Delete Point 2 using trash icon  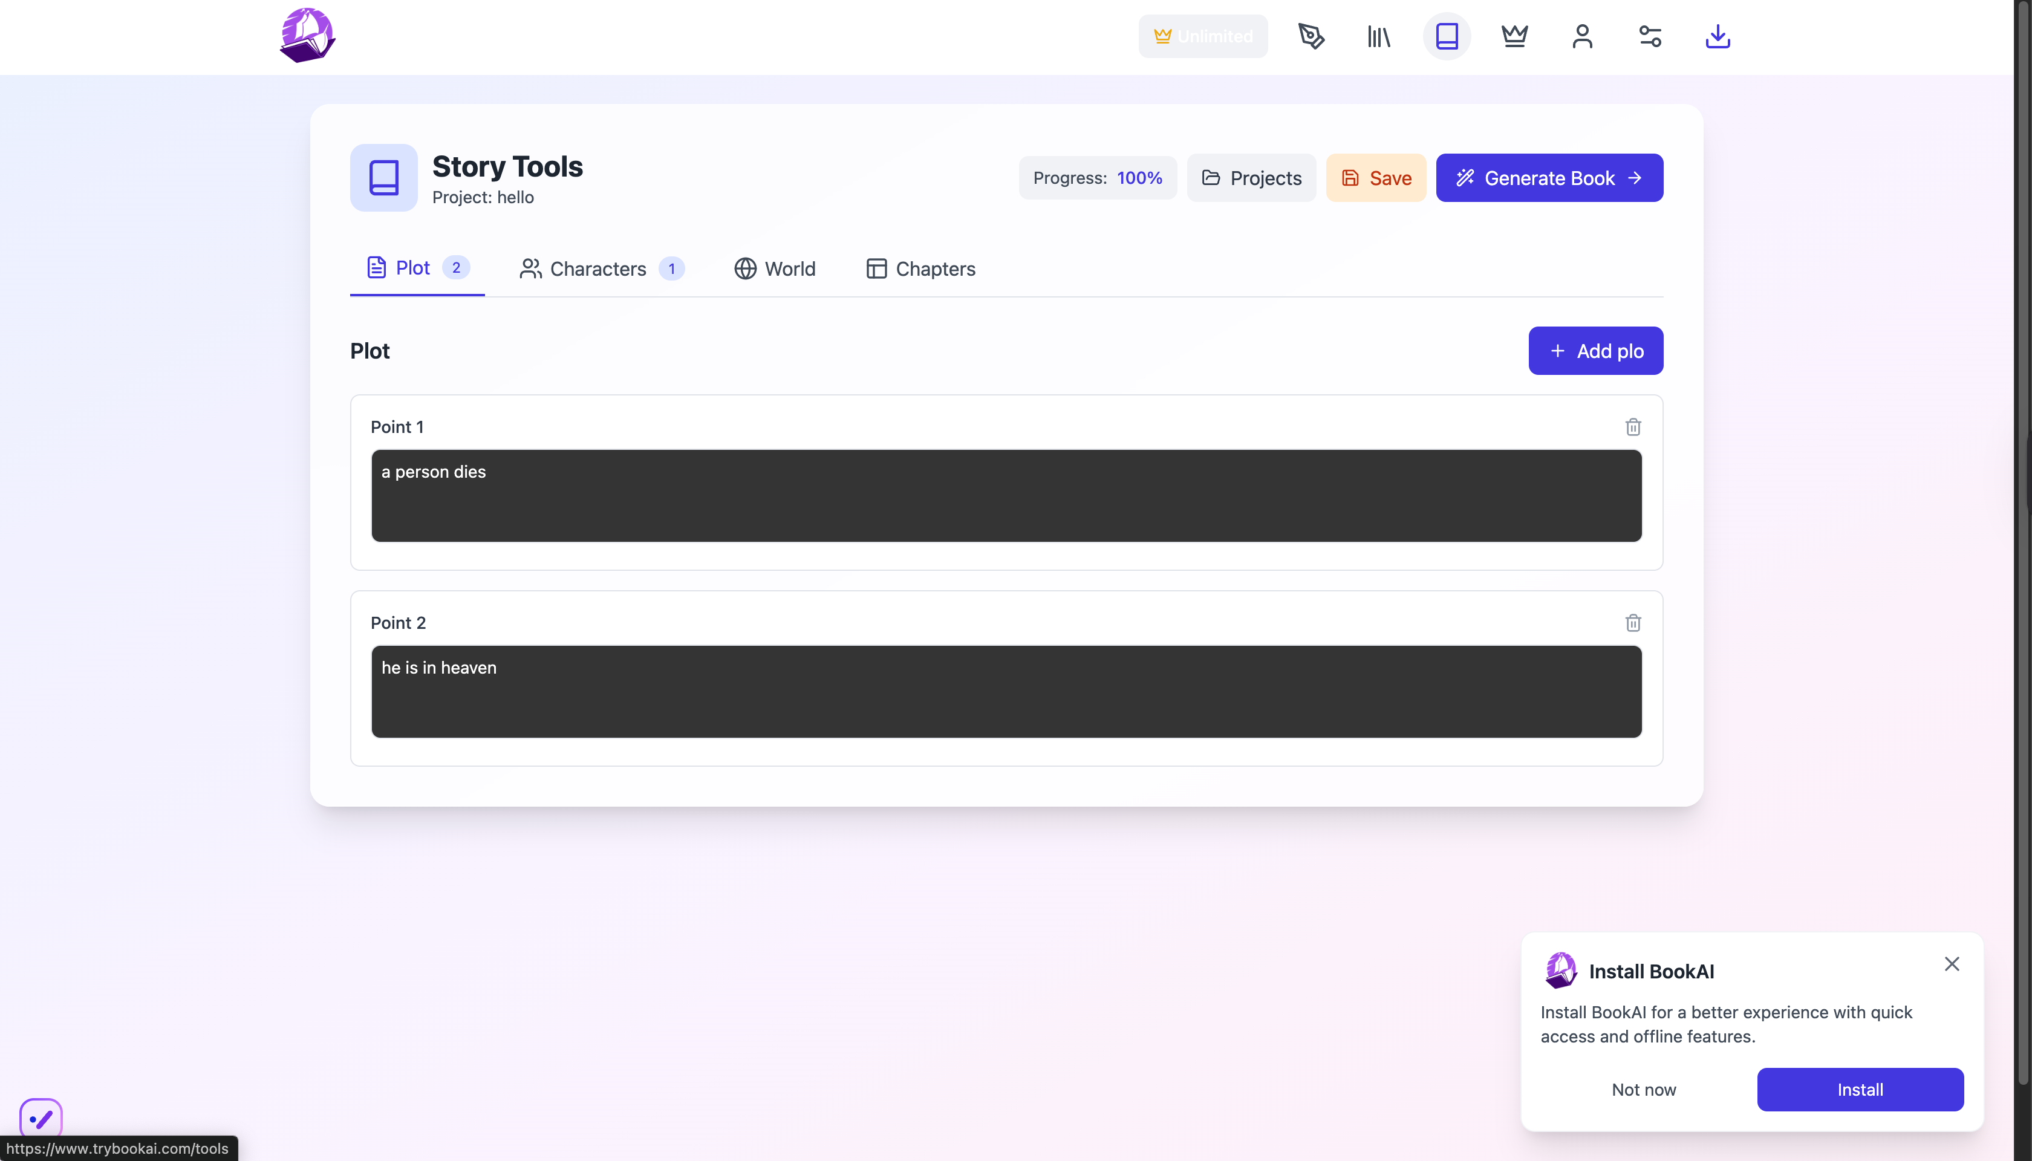(x=1632, y=623)
